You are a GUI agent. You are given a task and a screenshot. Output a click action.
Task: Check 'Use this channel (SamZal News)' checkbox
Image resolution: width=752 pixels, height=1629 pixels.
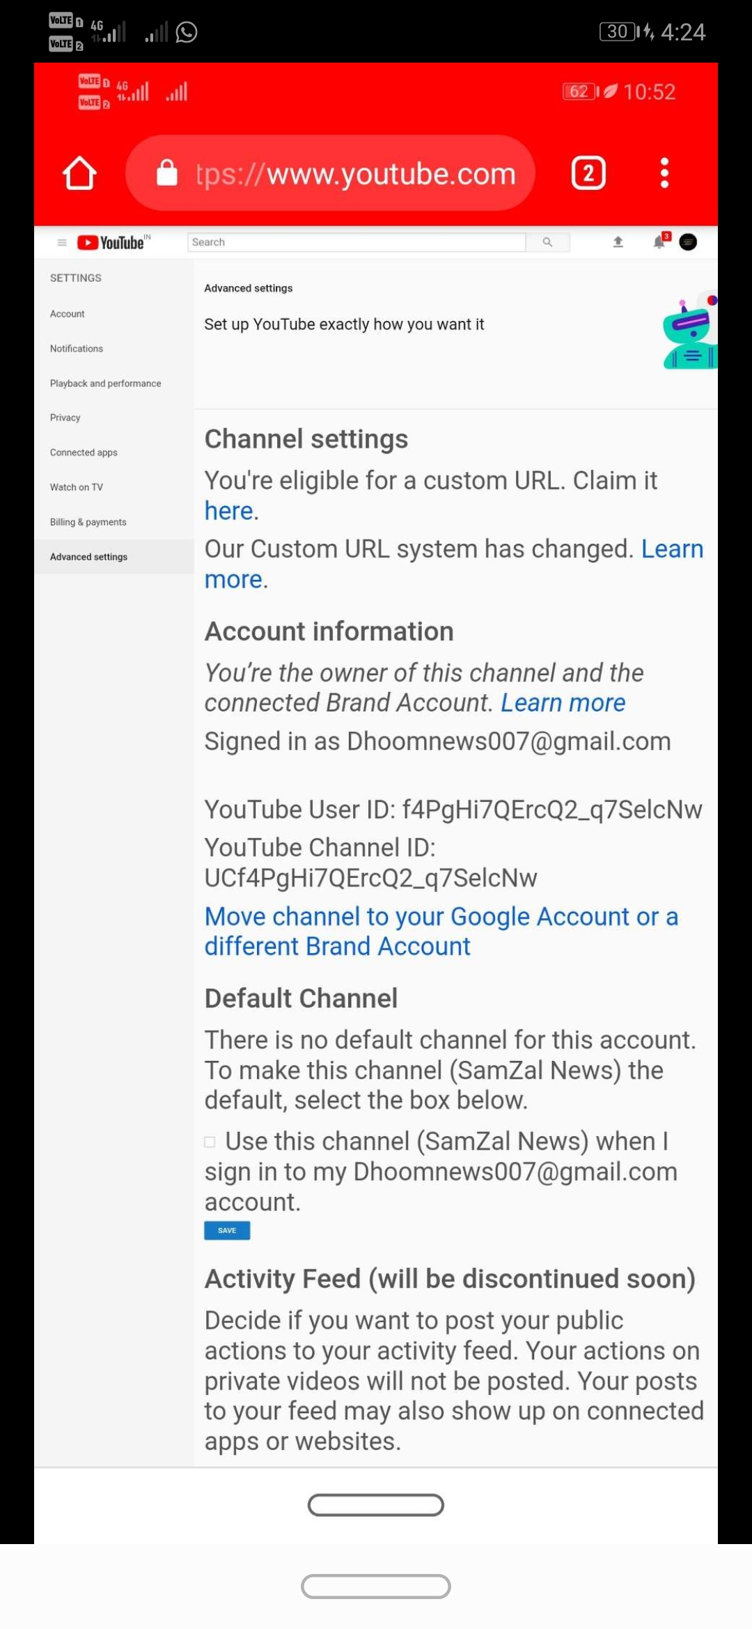210,1142
